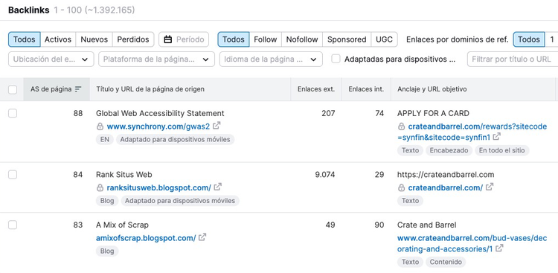The height and width of the screenshot is (273, 558).
Task: Click the Filtrar por título o URL field
Action: pos(513,59)
